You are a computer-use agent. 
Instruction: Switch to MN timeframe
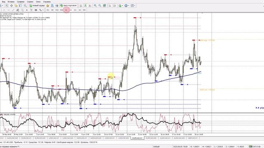pyautogui.click(x=84, y=10)
